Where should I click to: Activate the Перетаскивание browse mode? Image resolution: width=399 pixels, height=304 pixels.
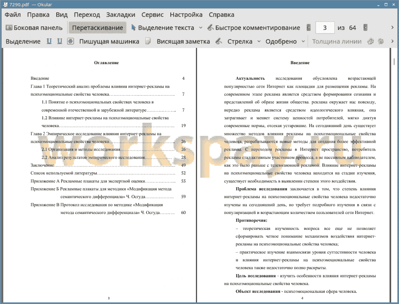97,28
